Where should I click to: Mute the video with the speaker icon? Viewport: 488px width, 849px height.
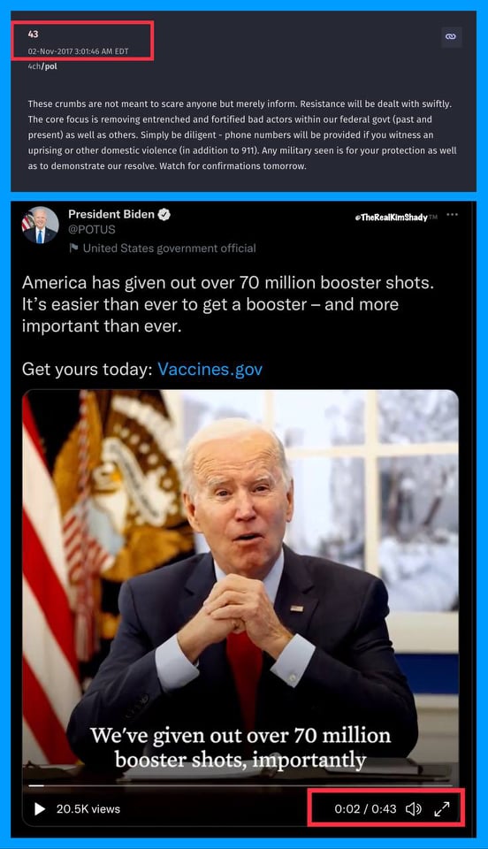click(x=414, y=809)
